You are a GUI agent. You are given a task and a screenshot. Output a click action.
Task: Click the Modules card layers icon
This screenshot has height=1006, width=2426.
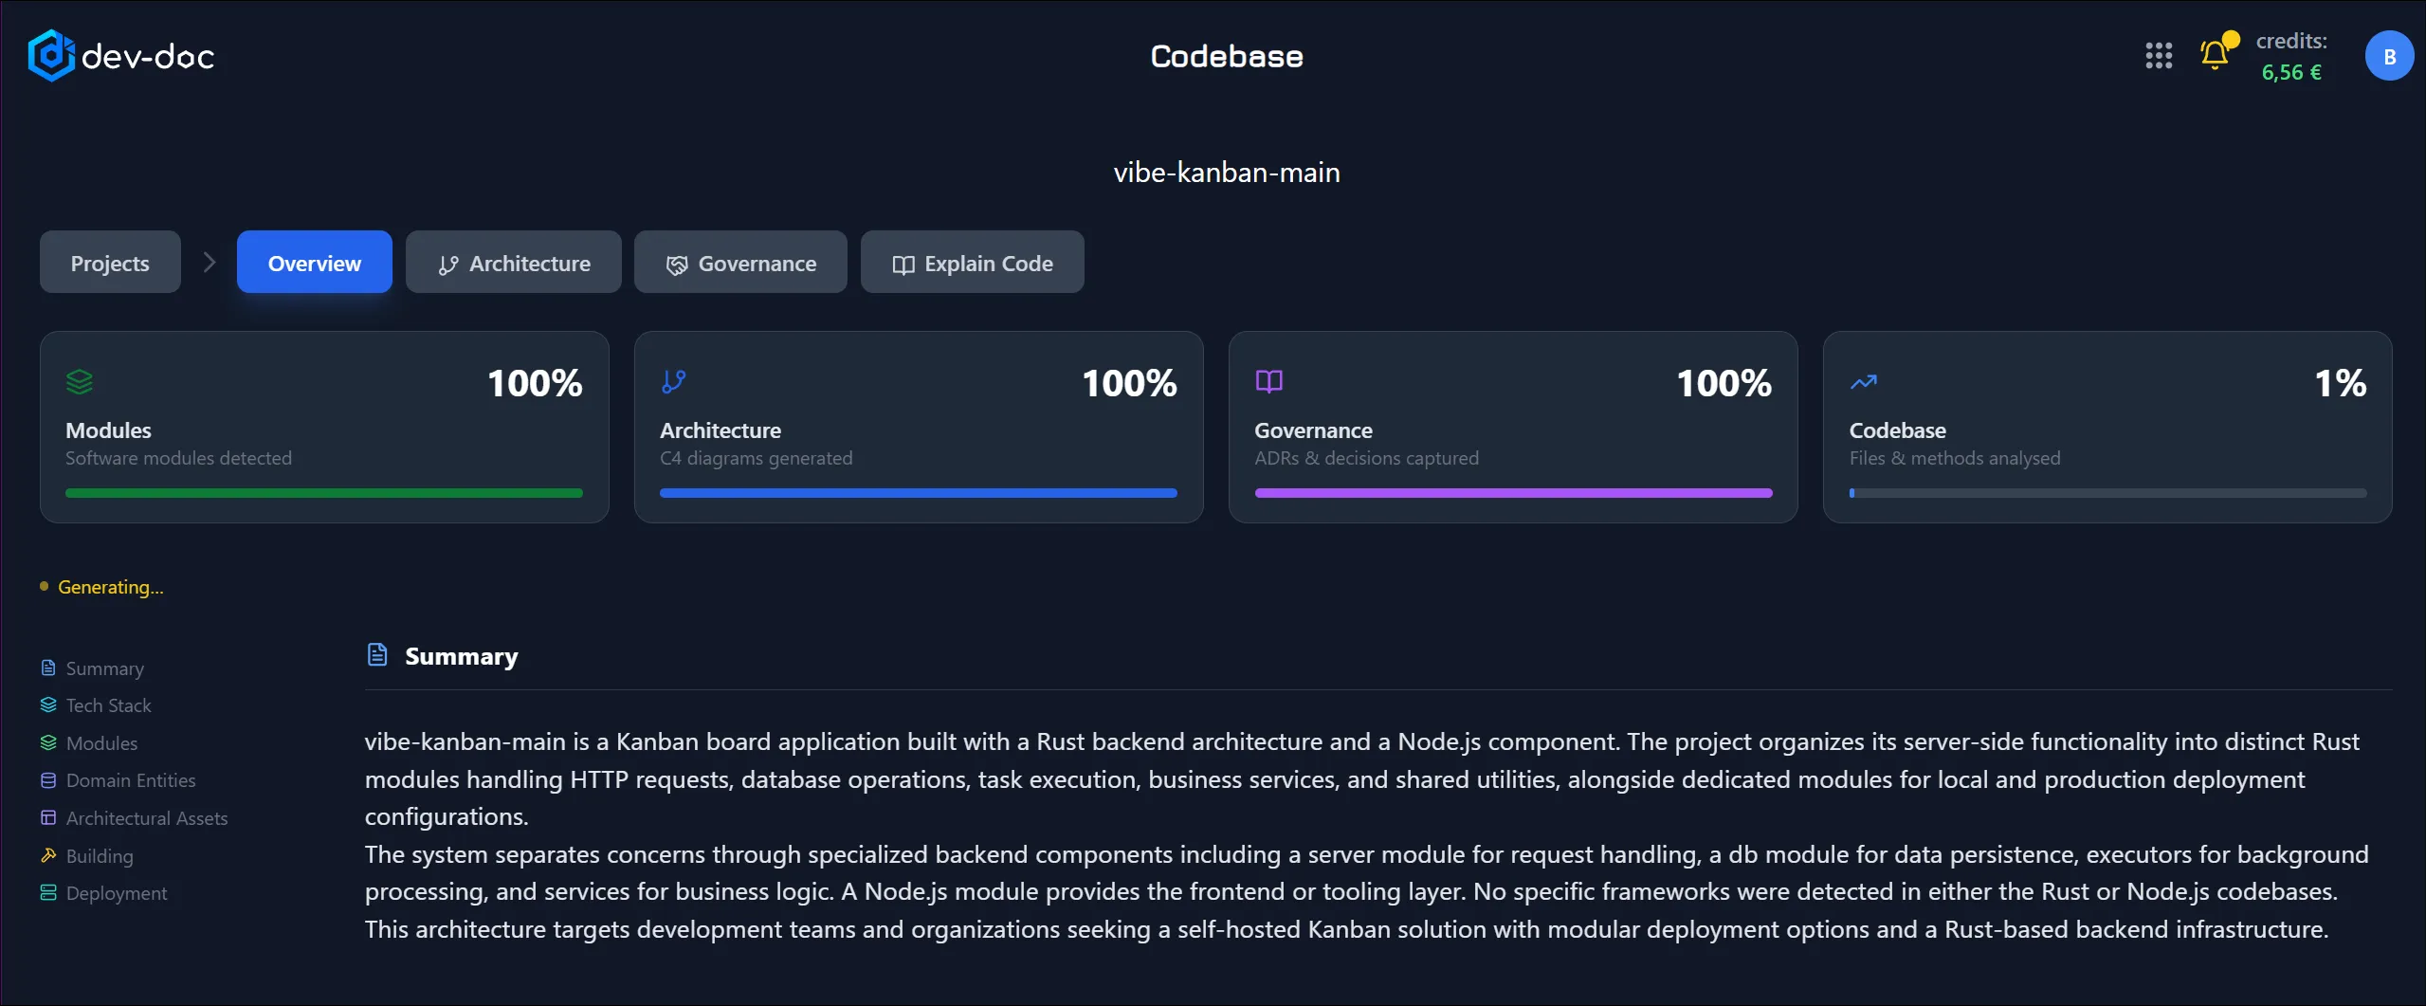80,382
